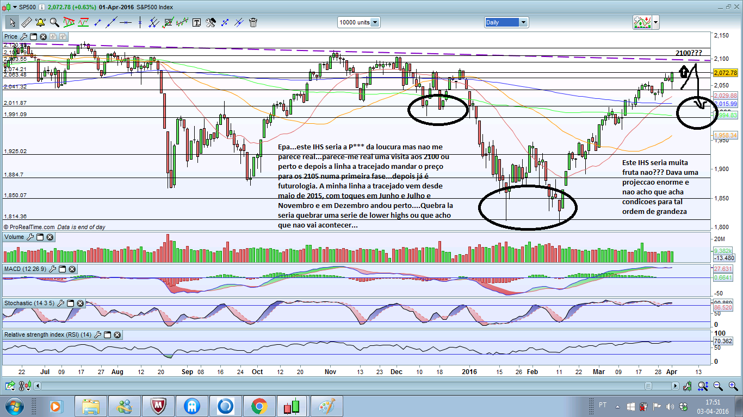Toggle the Price panel window mode
This screenshot has height=417, width=743.
(x=33, y=36)
